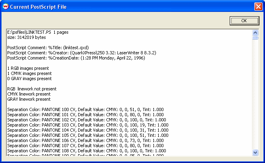The image size is (265, 163).
Task: Click the 'Current PostScript File' window title
Action: click(38, 7)
